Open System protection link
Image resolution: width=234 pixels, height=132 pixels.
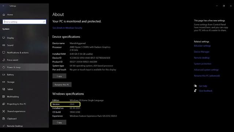coord(203,64)
